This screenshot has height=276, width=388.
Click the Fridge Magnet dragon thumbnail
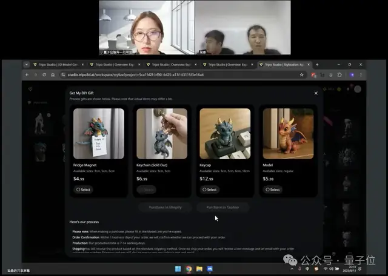pyautogui.click(x=98, y=133)
